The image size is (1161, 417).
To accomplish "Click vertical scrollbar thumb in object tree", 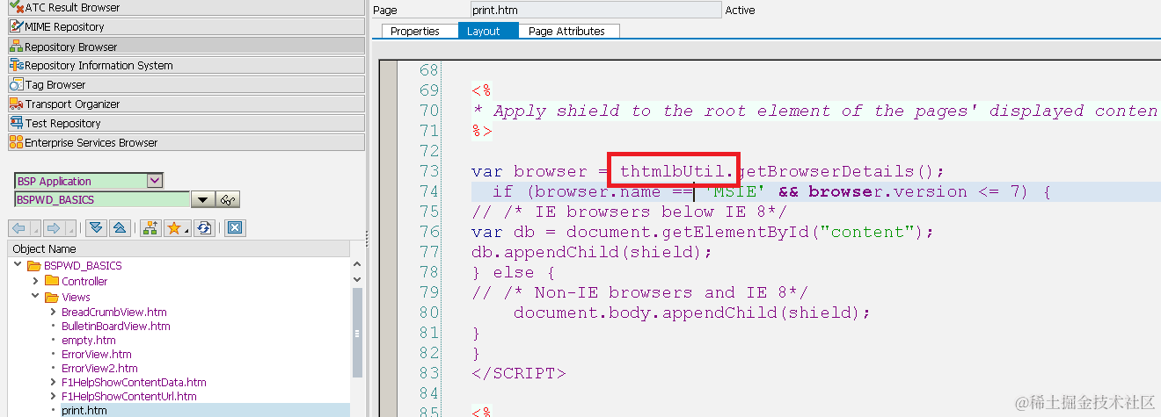I will [x=357, y=334].
